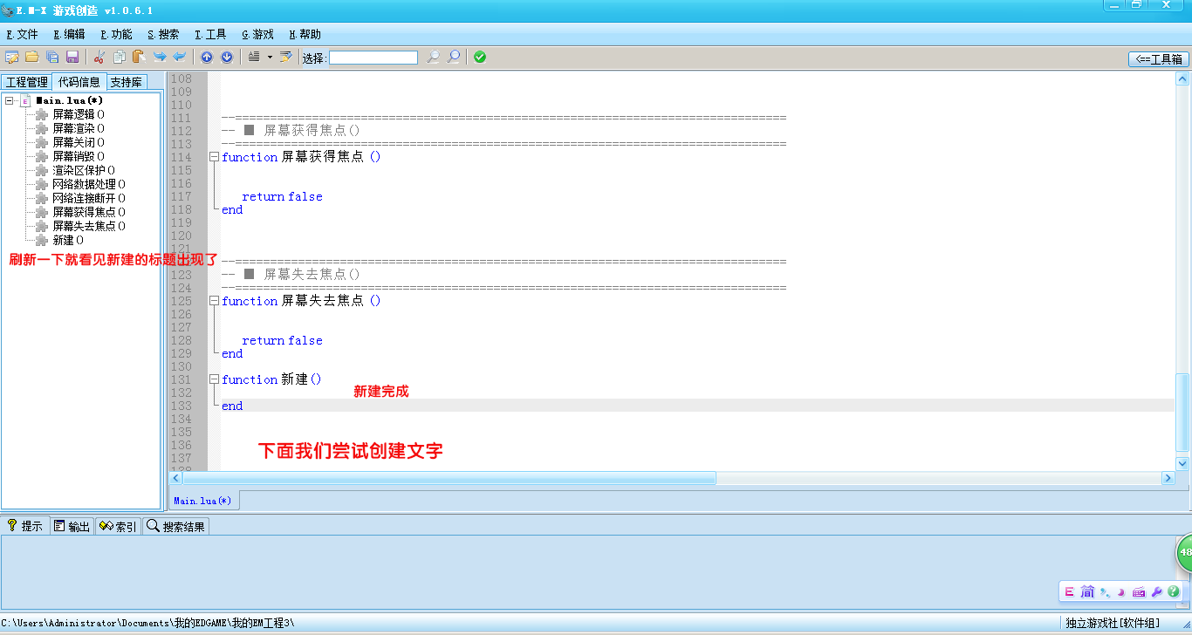Focus the 选择 search input box

click(x=373, y=58)
